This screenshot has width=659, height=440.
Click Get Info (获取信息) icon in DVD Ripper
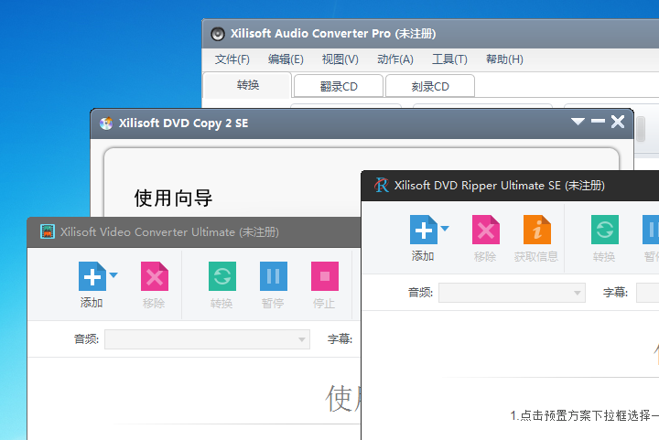[x=537, y=230]
